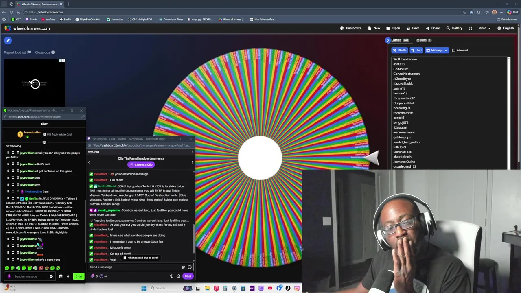Open Kick shop icon beside message field
The image size is (521, 293).
(61, 276)
